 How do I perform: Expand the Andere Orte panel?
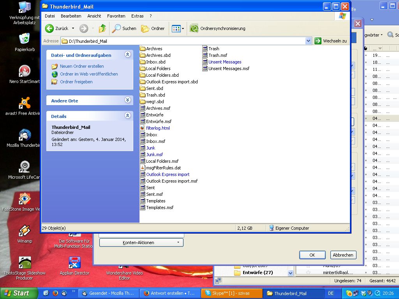coord(127,100)
